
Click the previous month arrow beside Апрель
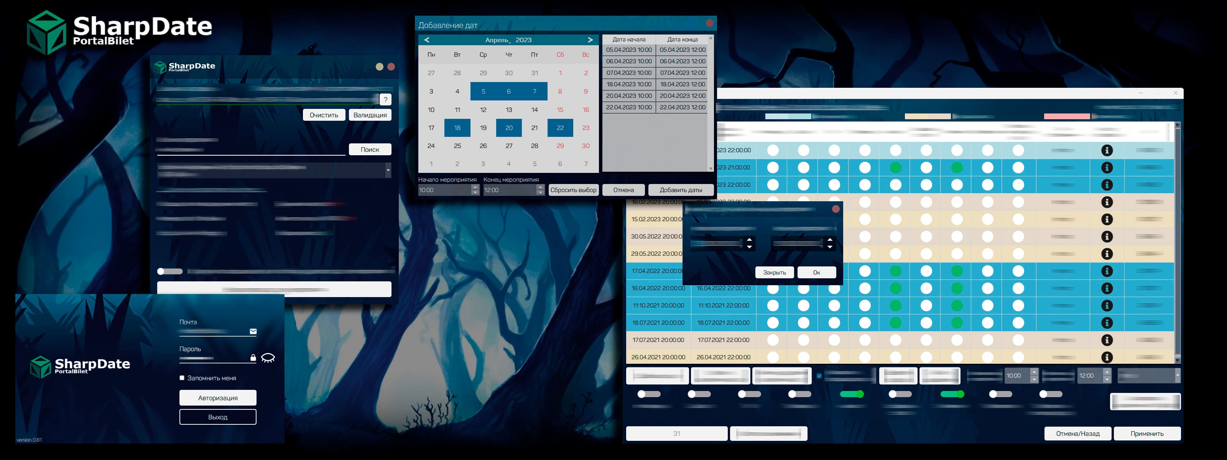click(x=427, y=40)
